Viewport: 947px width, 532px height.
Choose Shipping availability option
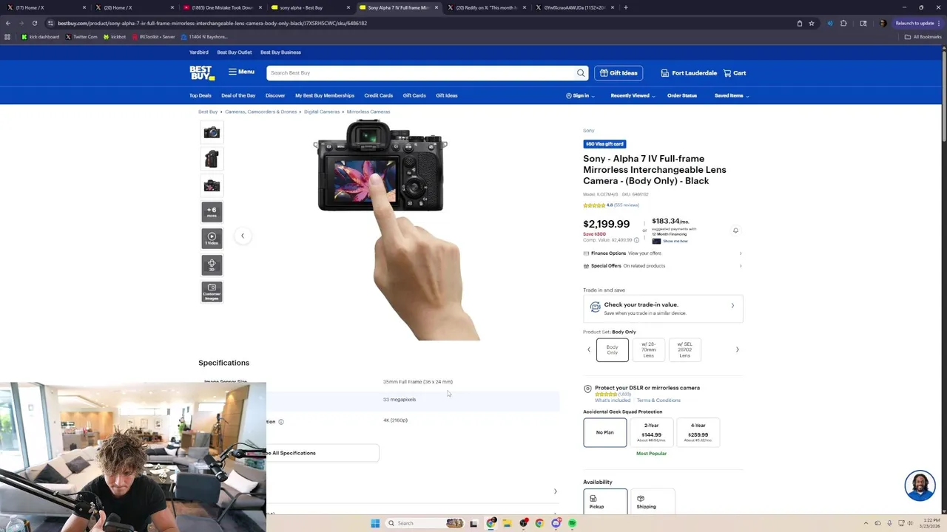pyautogui.click(x=652, y=502)
